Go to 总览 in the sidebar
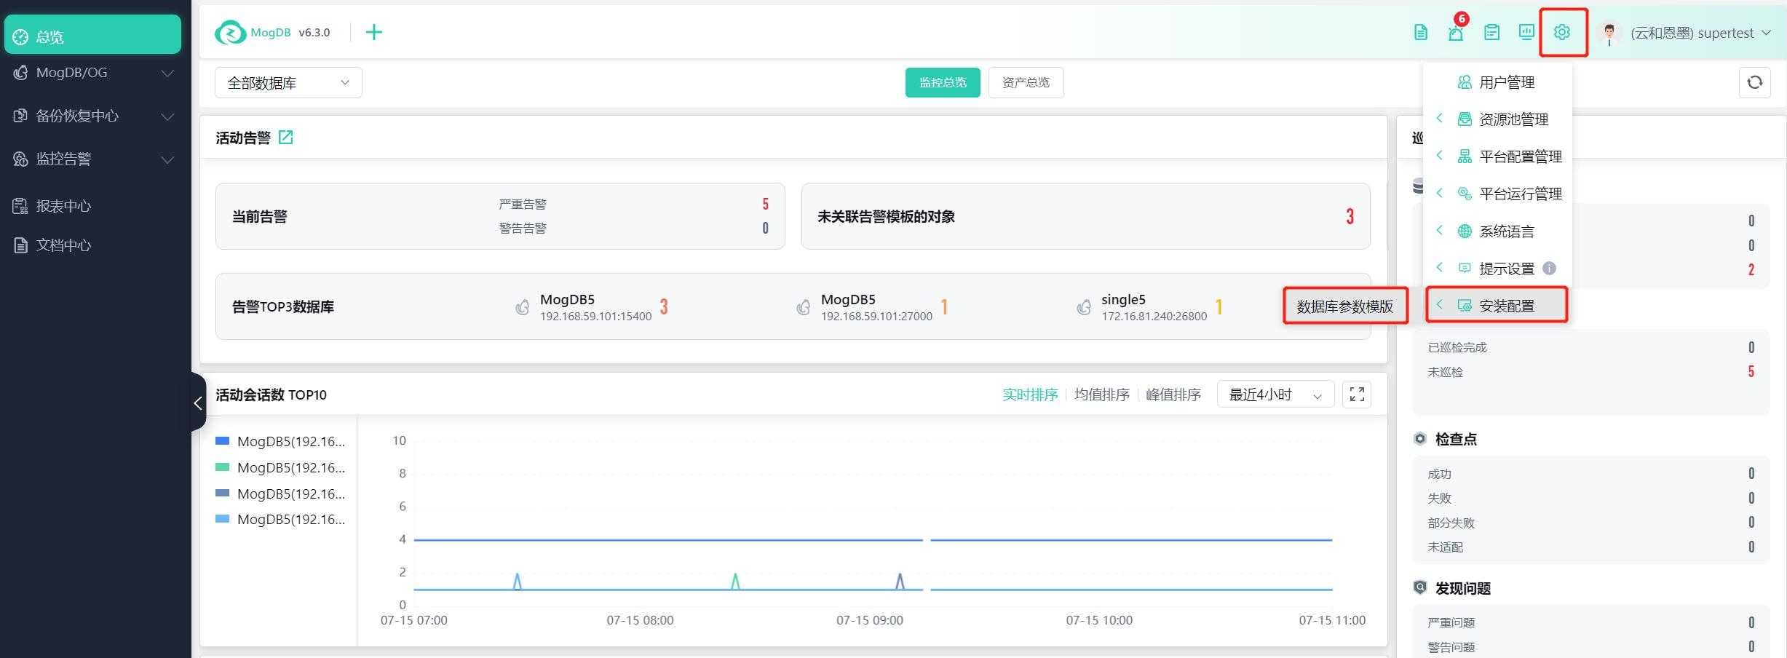Image resolution: width=1787 pixels, height=658 pixels. [x=92, y=34]
